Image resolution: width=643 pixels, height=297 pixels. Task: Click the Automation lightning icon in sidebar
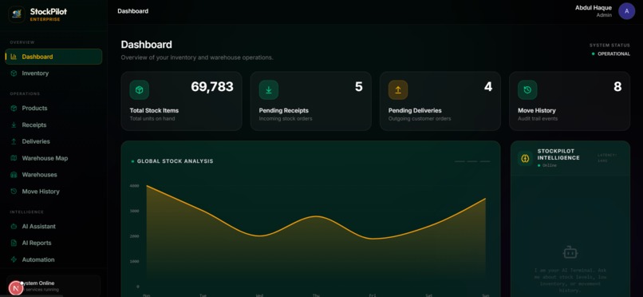pos(14,259)
